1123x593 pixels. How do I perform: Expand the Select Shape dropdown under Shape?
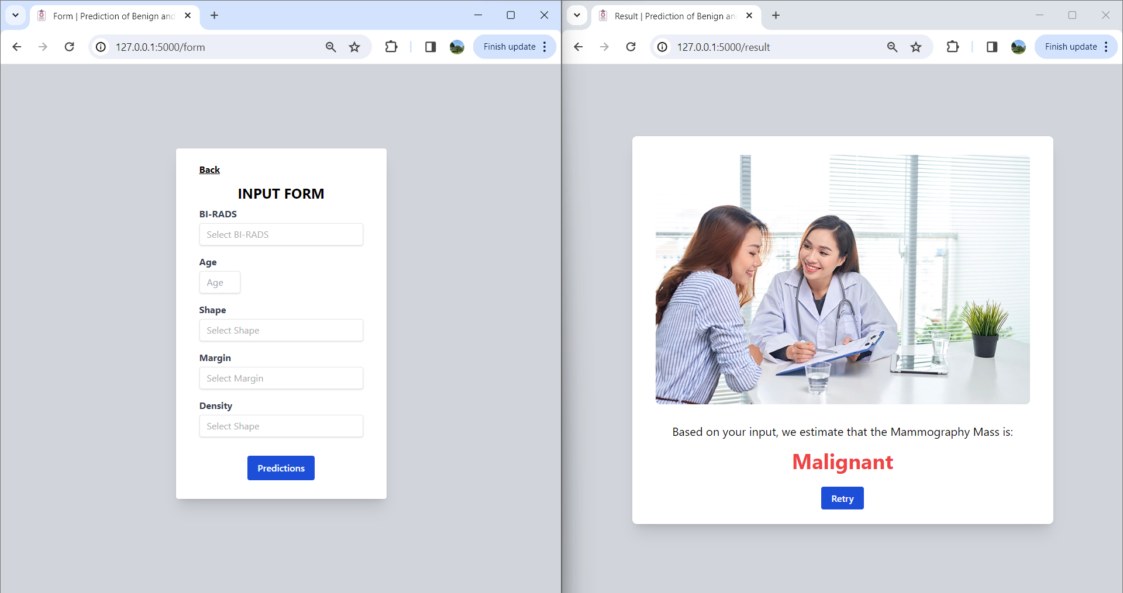(281, 330)
